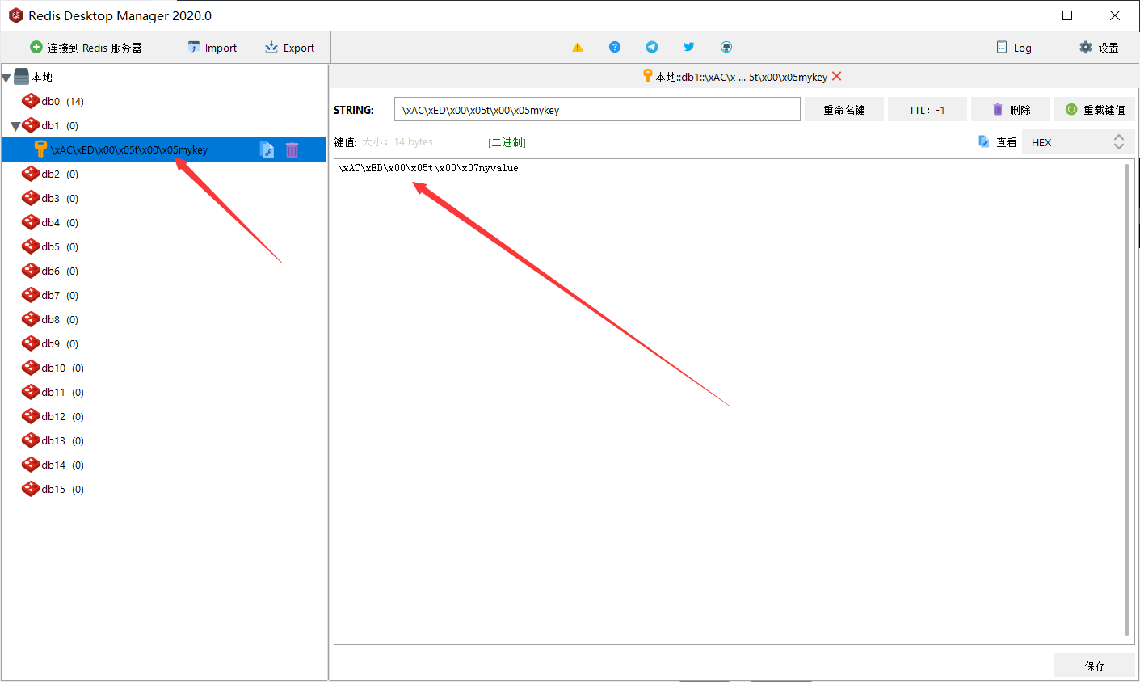Click copy-link icon on selected key row
This screenshot has height=682, width=1140.
coord(267,149)
